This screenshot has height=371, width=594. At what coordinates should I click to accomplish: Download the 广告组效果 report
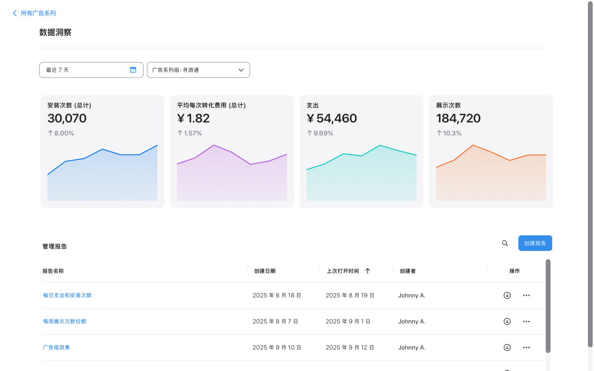pyautogui.click(x=507, y=347)
